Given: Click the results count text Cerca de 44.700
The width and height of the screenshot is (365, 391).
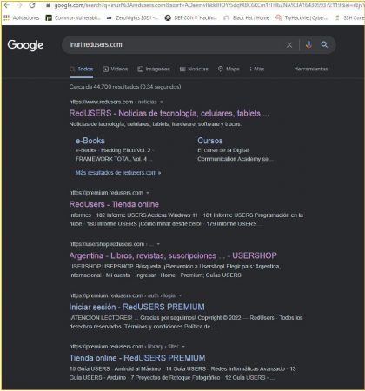Looking at the screenshot, I should click(125, 87).
